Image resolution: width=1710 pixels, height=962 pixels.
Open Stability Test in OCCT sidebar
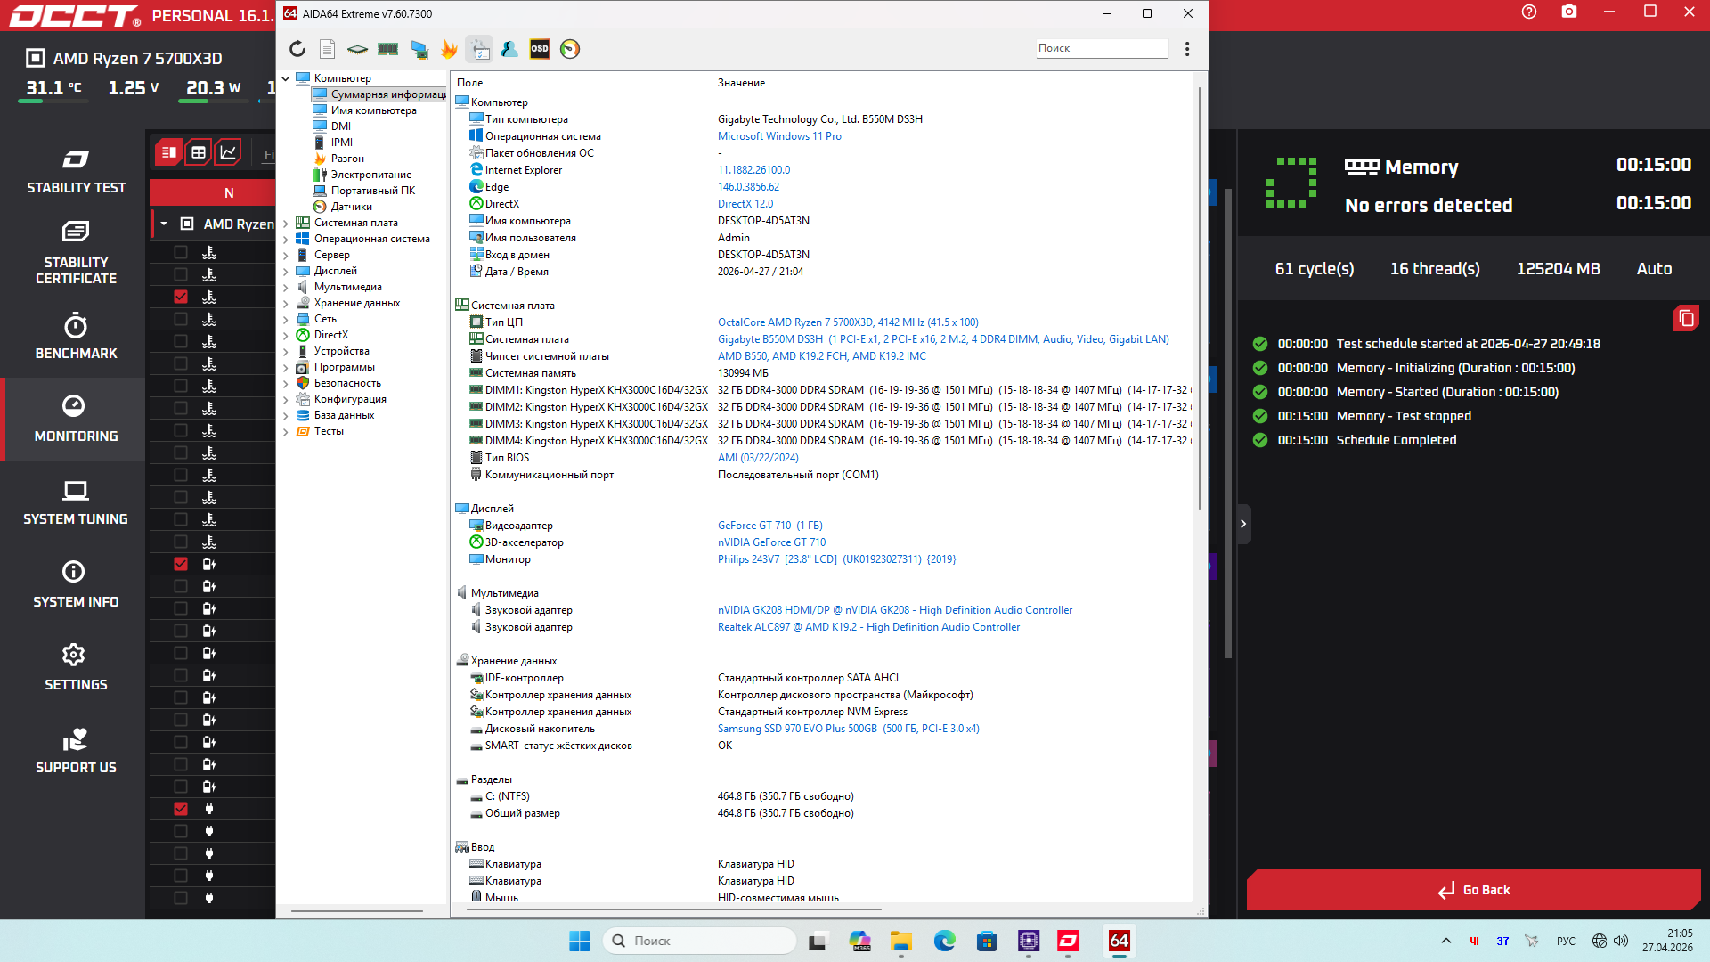(x=76, y=171)
